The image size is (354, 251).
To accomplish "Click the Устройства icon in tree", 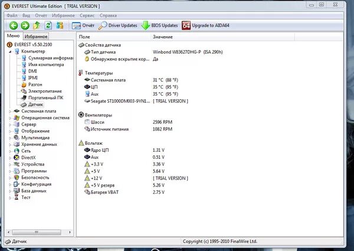I will click(x=17, y=164).
